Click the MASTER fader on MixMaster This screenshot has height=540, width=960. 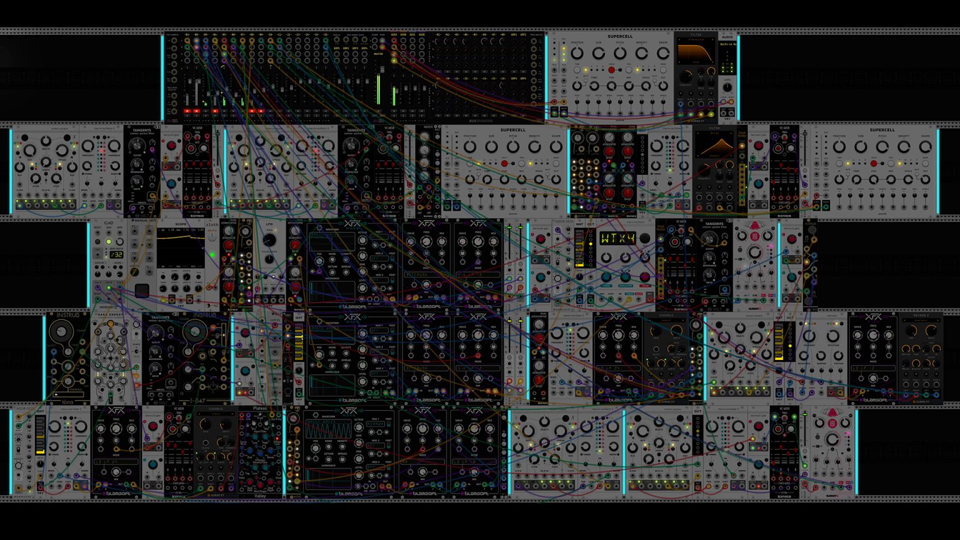382,70
